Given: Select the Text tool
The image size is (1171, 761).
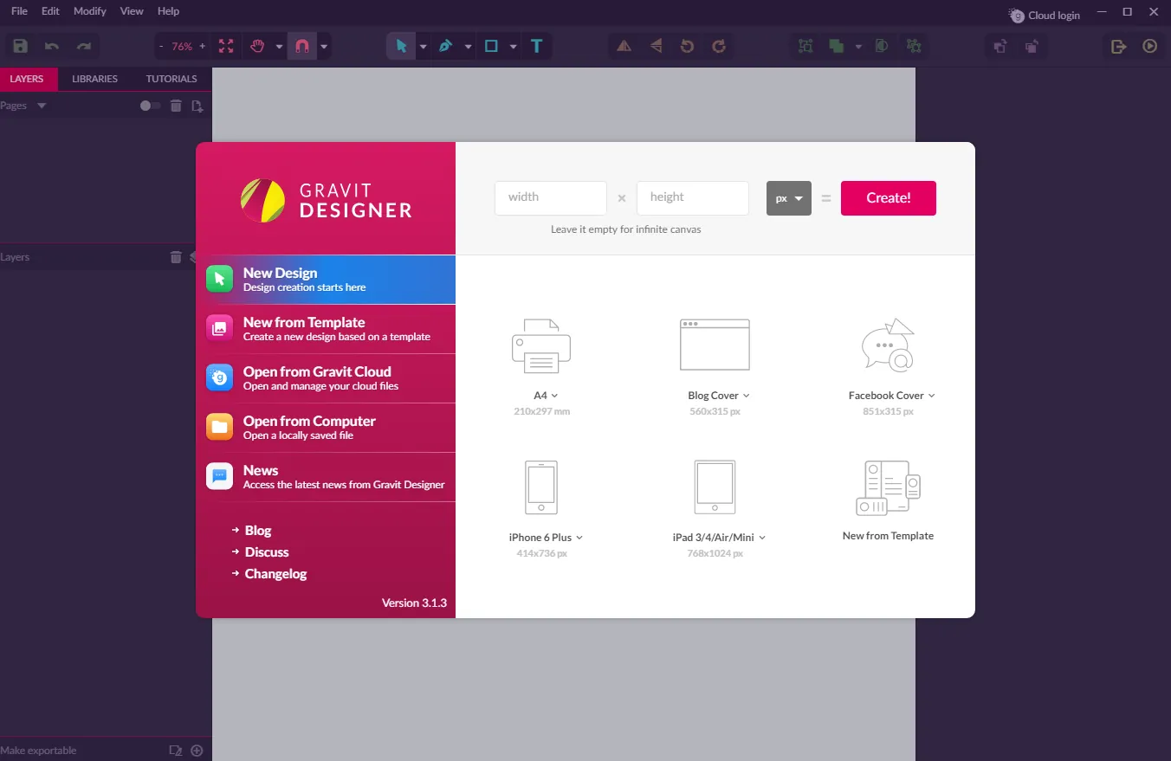Looking at the screenshot, I should [536, 46].
